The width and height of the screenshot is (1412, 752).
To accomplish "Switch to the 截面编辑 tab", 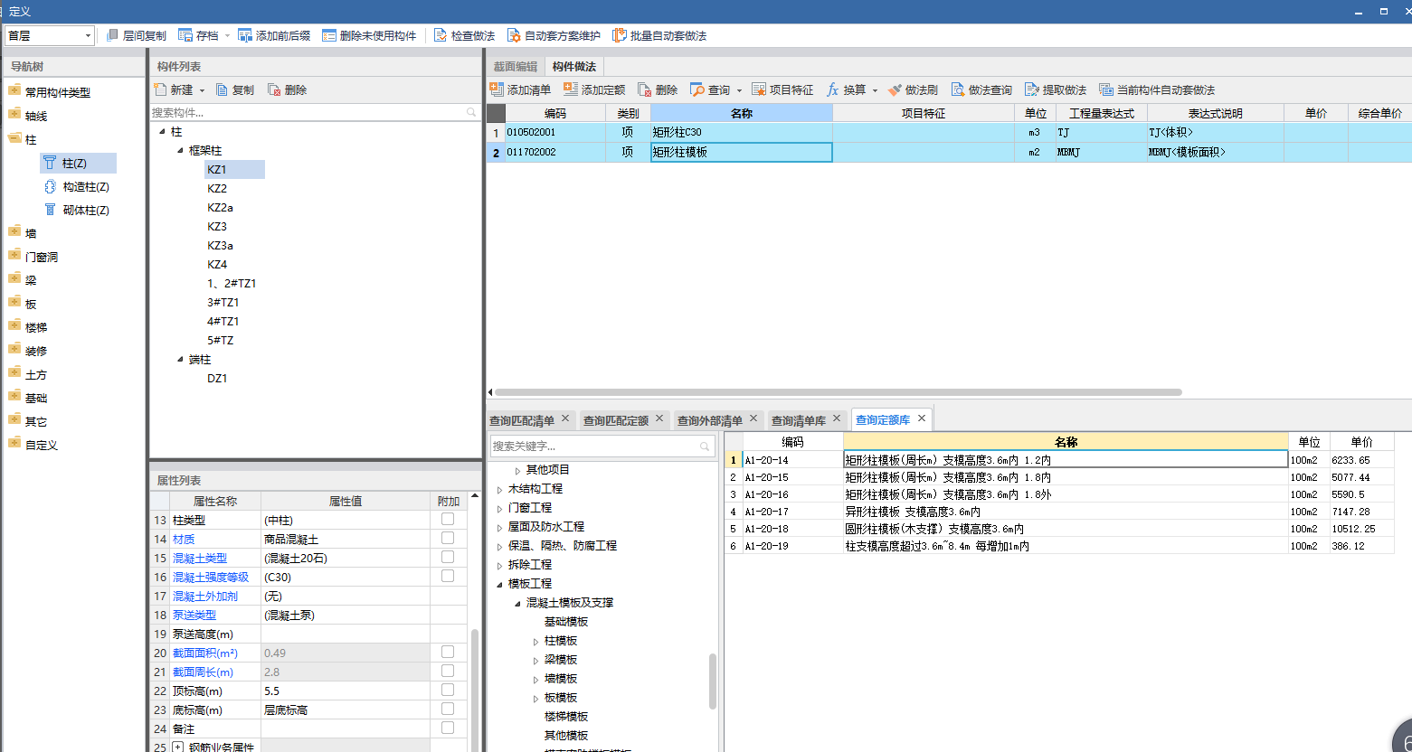I will (x=515, y=67).
